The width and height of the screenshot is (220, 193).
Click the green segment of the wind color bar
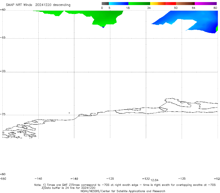(x=139, y=4)
